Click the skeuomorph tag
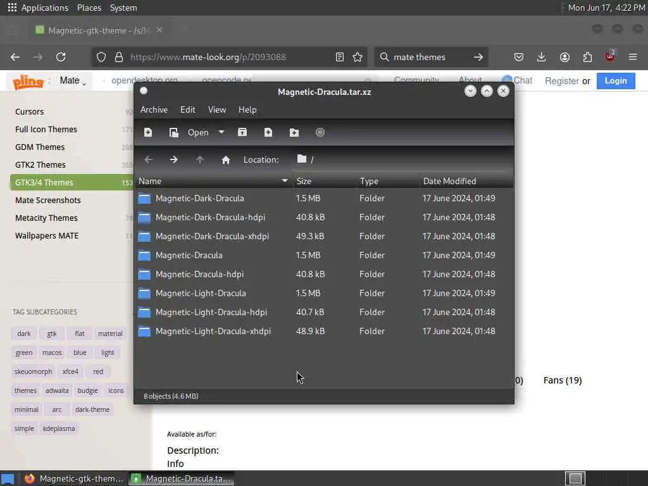Viewport: 648px width, 486px height. click(x=33, y=371)
